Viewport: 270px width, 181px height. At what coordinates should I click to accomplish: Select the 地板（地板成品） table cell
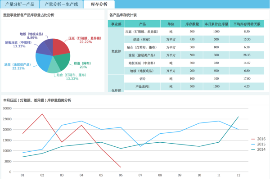(x=142, y=71)
